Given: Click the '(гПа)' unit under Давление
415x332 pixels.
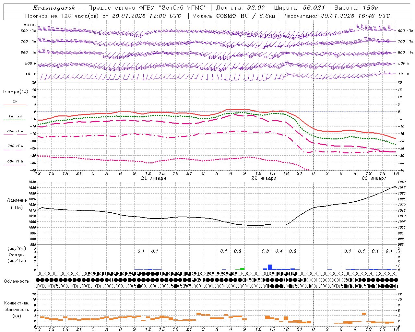Looking at the screenshot, I should click(17, 208).
